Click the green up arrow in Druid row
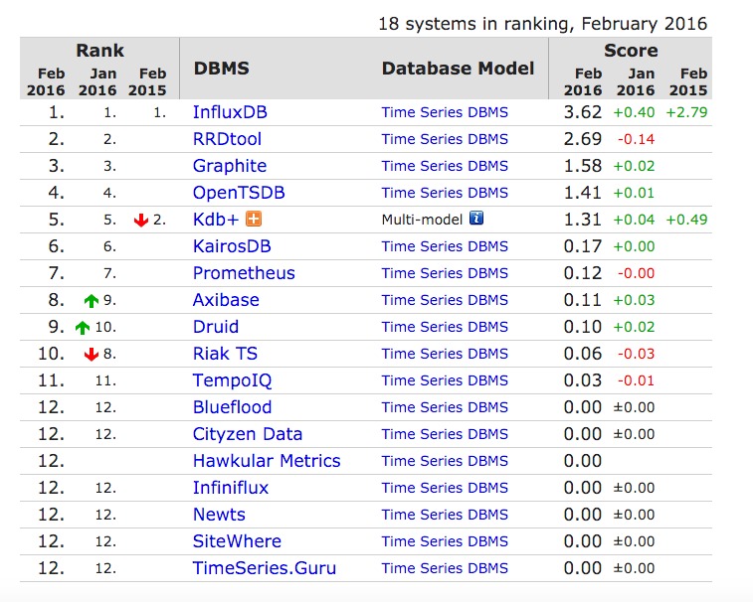Image resolution: width=753 pixels, height=602 pixels. pos(83,328)
